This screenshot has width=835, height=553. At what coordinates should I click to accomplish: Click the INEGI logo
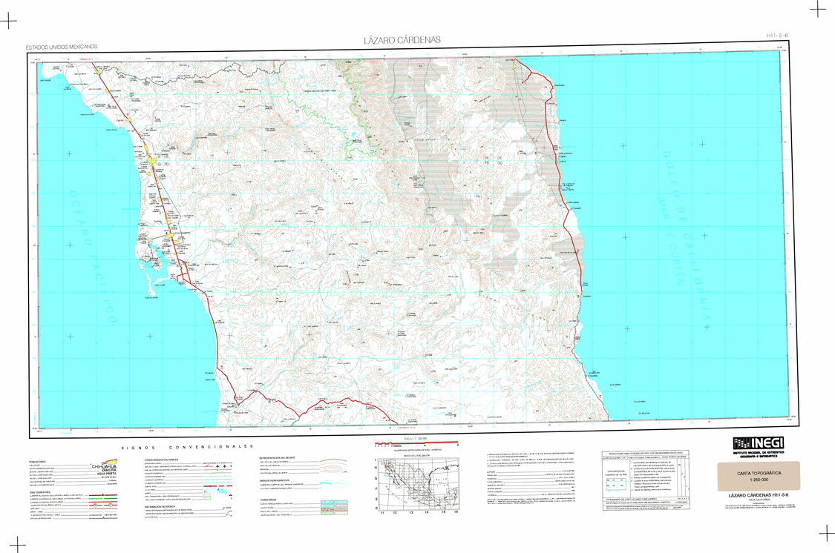(x=759, y=443)
